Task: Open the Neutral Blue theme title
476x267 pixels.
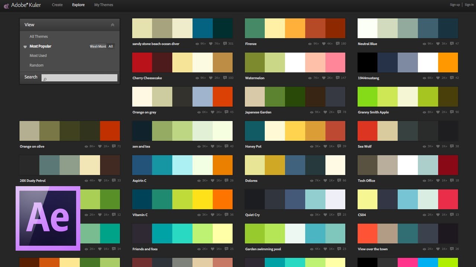Action: tap(367, 44)
